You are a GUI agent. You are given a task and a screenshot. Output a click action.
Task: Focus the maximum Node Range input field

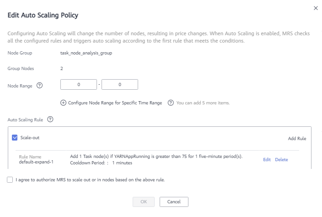point(120,84)
